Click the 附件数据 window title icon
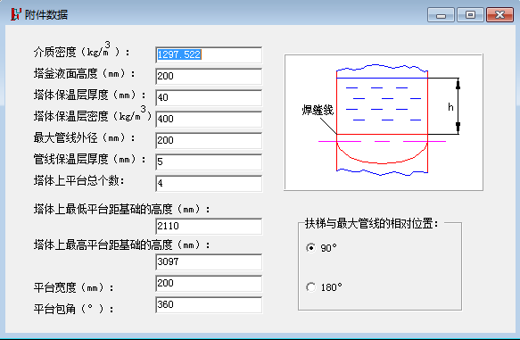 click(15, 14)
